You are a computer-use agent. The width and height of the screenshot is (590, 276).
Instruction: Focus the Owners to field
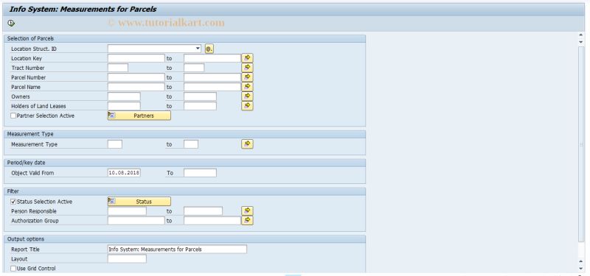pos(200,96)
